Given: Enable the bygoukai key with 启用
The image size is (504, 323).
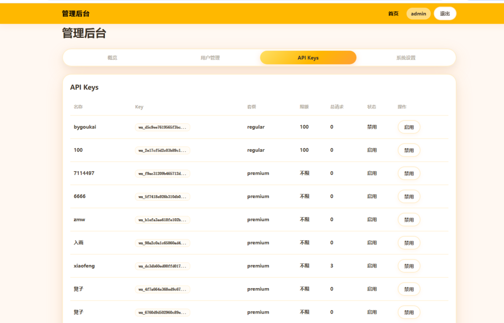Looking at the screenshot, I should [x=409, y=127].
